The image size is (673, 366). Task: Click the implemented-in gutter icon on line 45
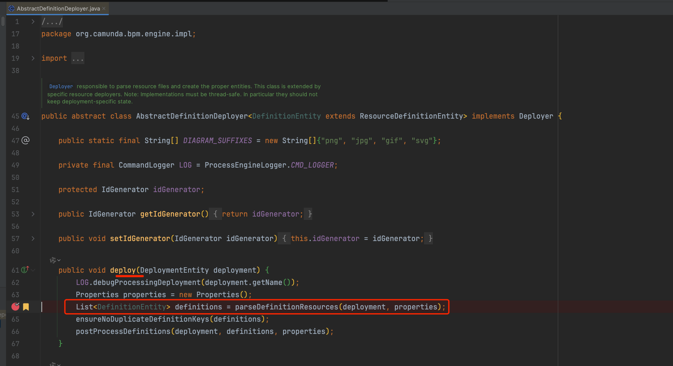click(25, 116)
